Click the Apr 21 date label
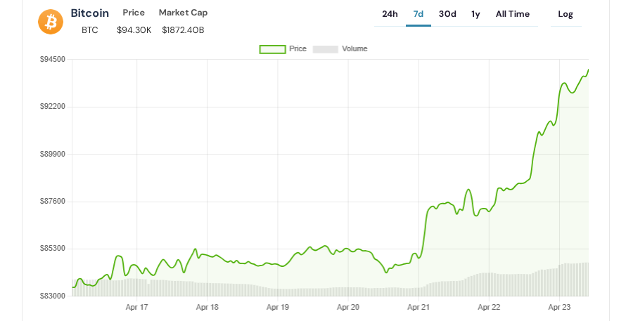This screenshot has height=321, width=626. [419, 308]
